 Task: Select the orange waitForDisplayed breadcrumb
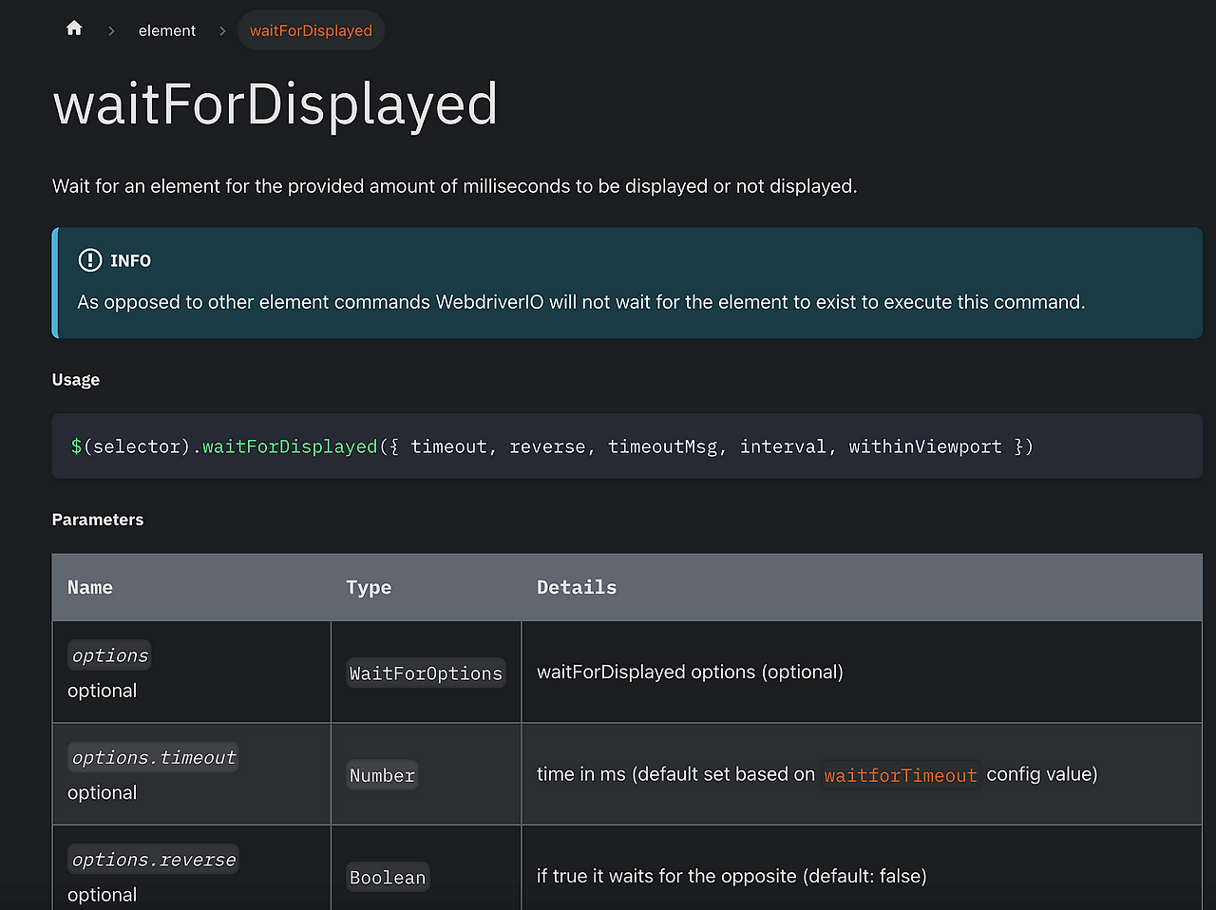[311, 30]
